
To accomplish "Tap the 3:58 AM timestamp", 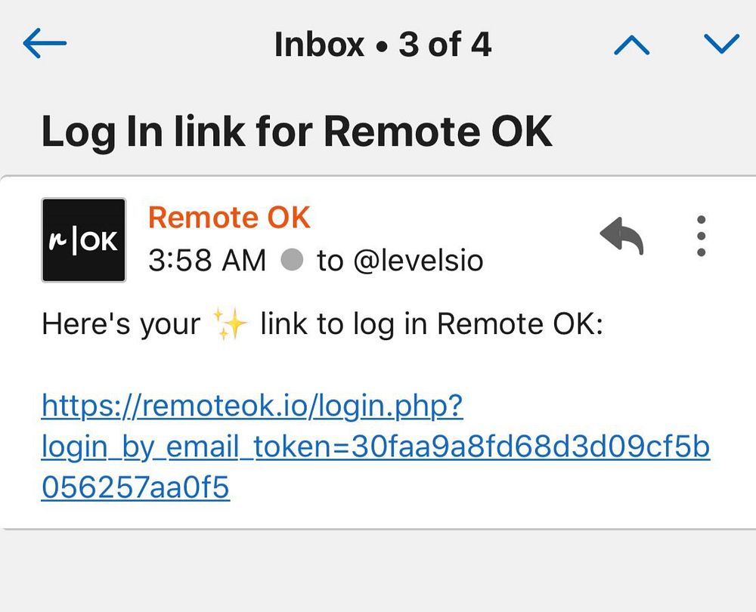I will 207,260.
